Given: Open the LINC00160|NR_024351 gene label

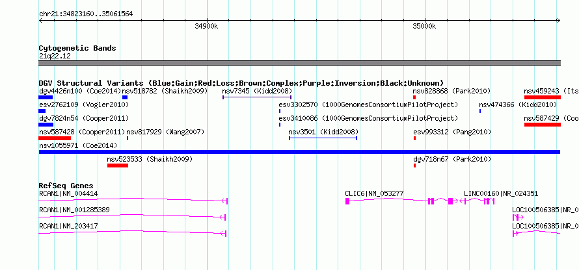Looking at the screenshot, I should 501,193.
